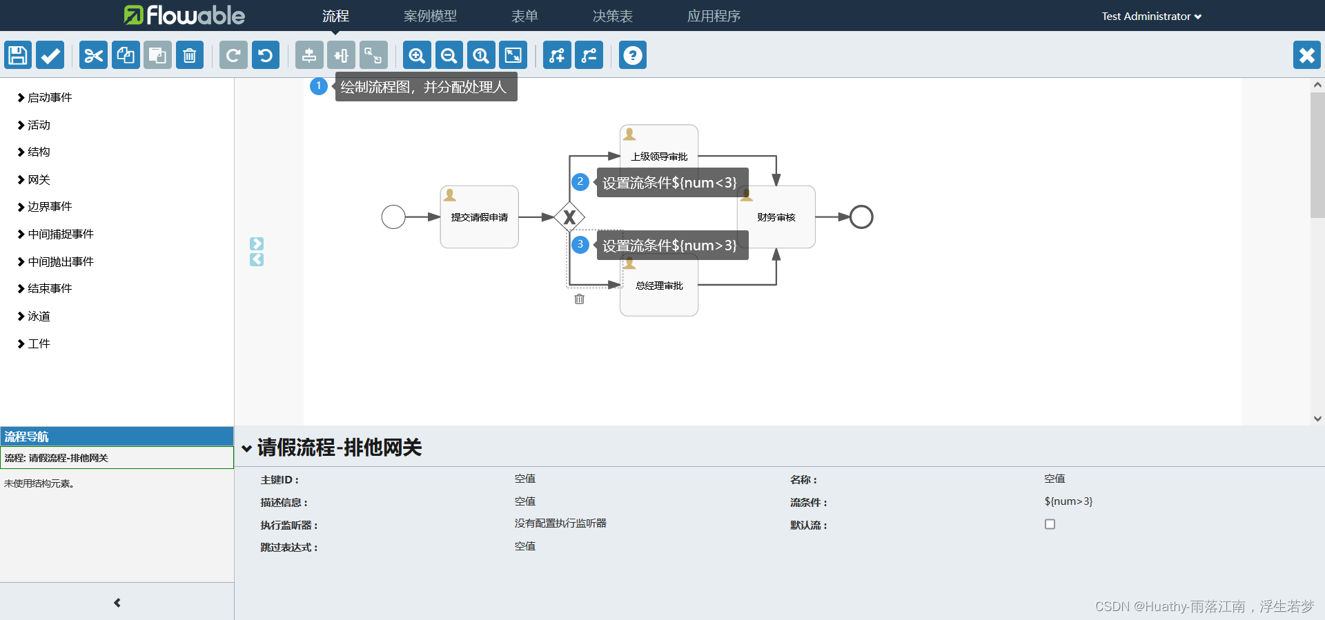
Task: Expand the 结构 palette group
Action: (x=34, y=152)
